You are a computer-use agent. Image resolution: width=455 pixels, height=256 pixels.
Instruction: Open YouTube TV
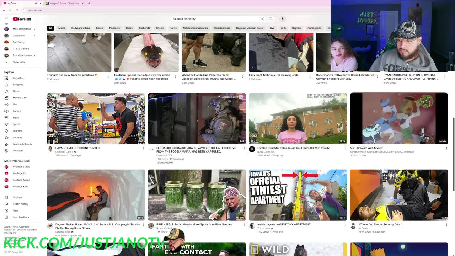click(19, 173)
